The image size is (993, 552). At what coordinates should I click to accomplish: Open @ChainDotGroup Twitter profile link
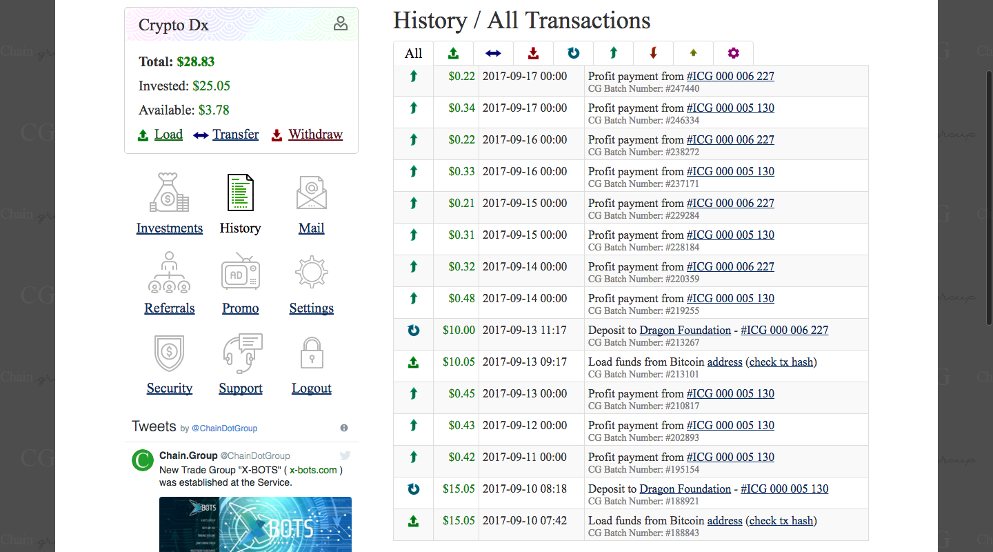[x=225, y=428]
